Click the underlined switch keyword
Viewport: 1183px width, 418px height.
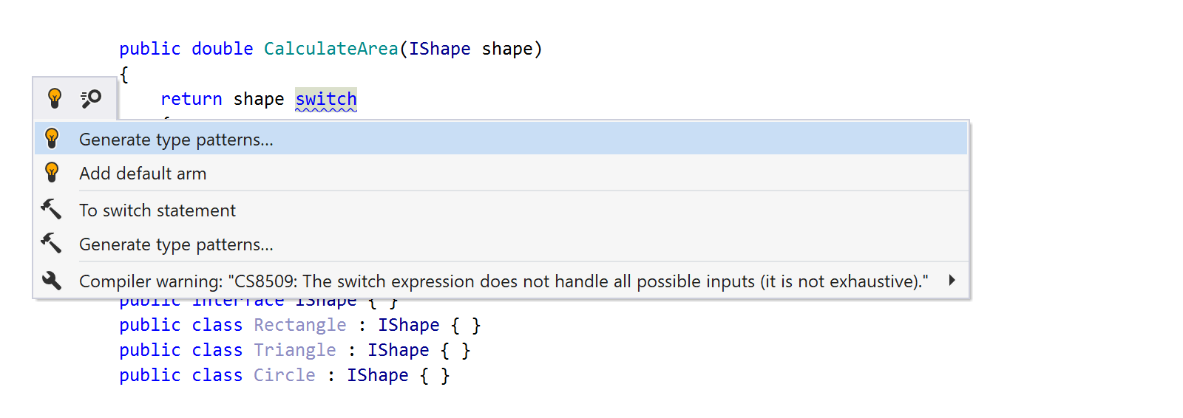point(326,99)
